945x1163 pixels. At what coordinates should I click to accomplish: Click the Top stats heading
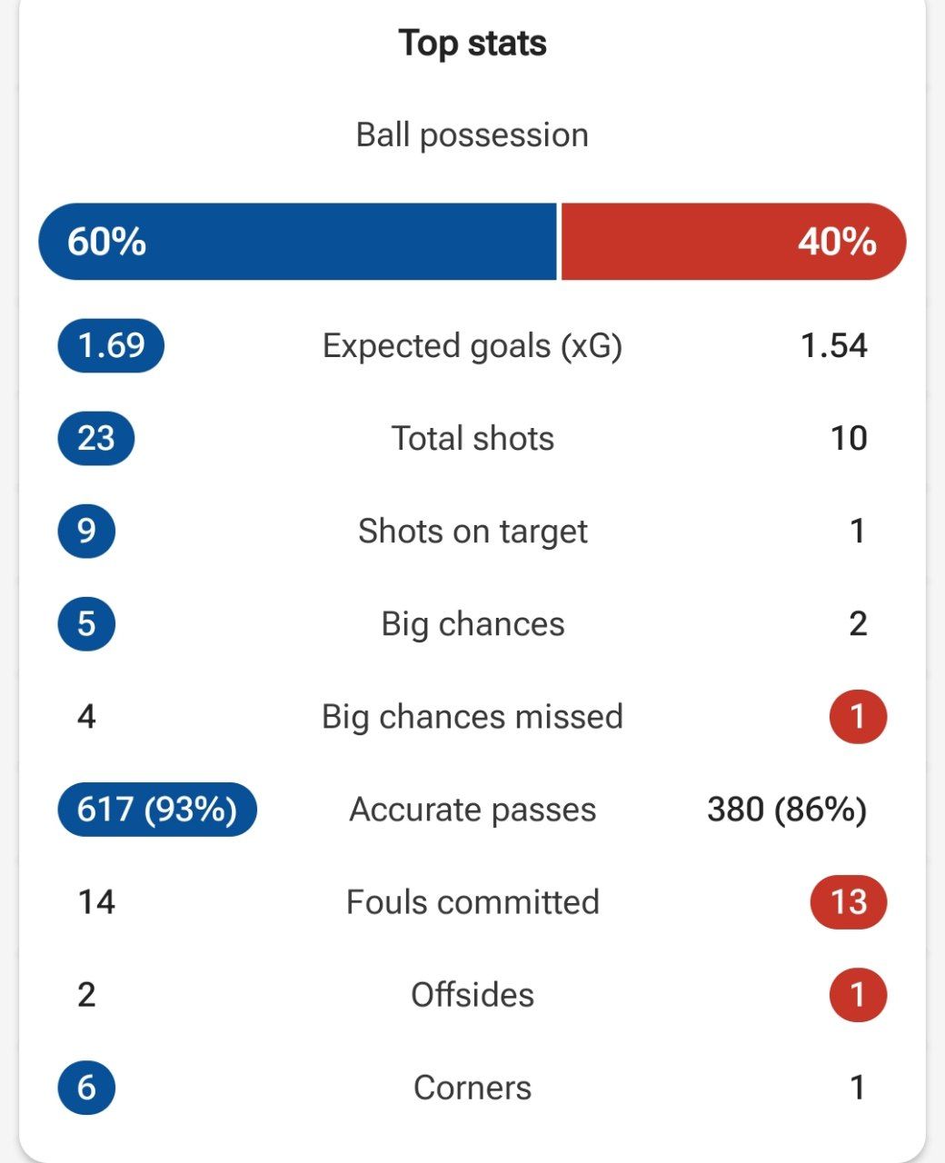[472, 44]
